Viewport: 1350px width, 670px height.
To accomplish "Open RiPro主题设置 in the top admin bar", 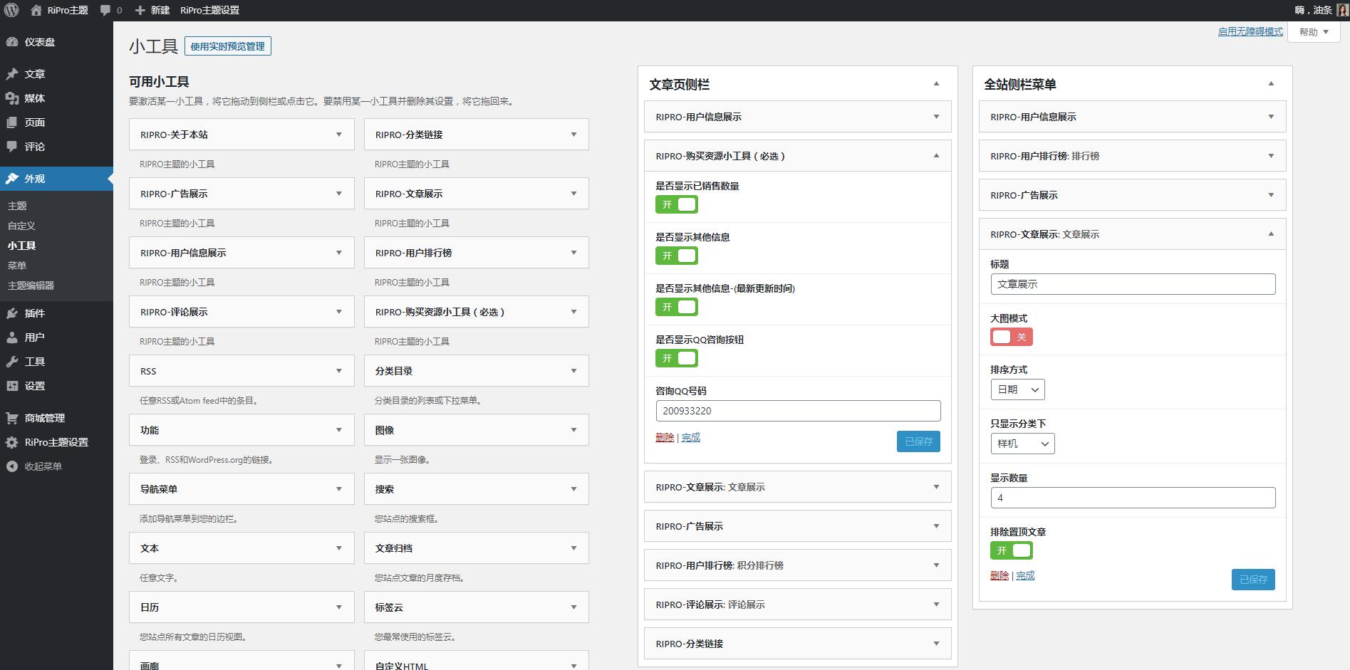I will pos(209,10).
